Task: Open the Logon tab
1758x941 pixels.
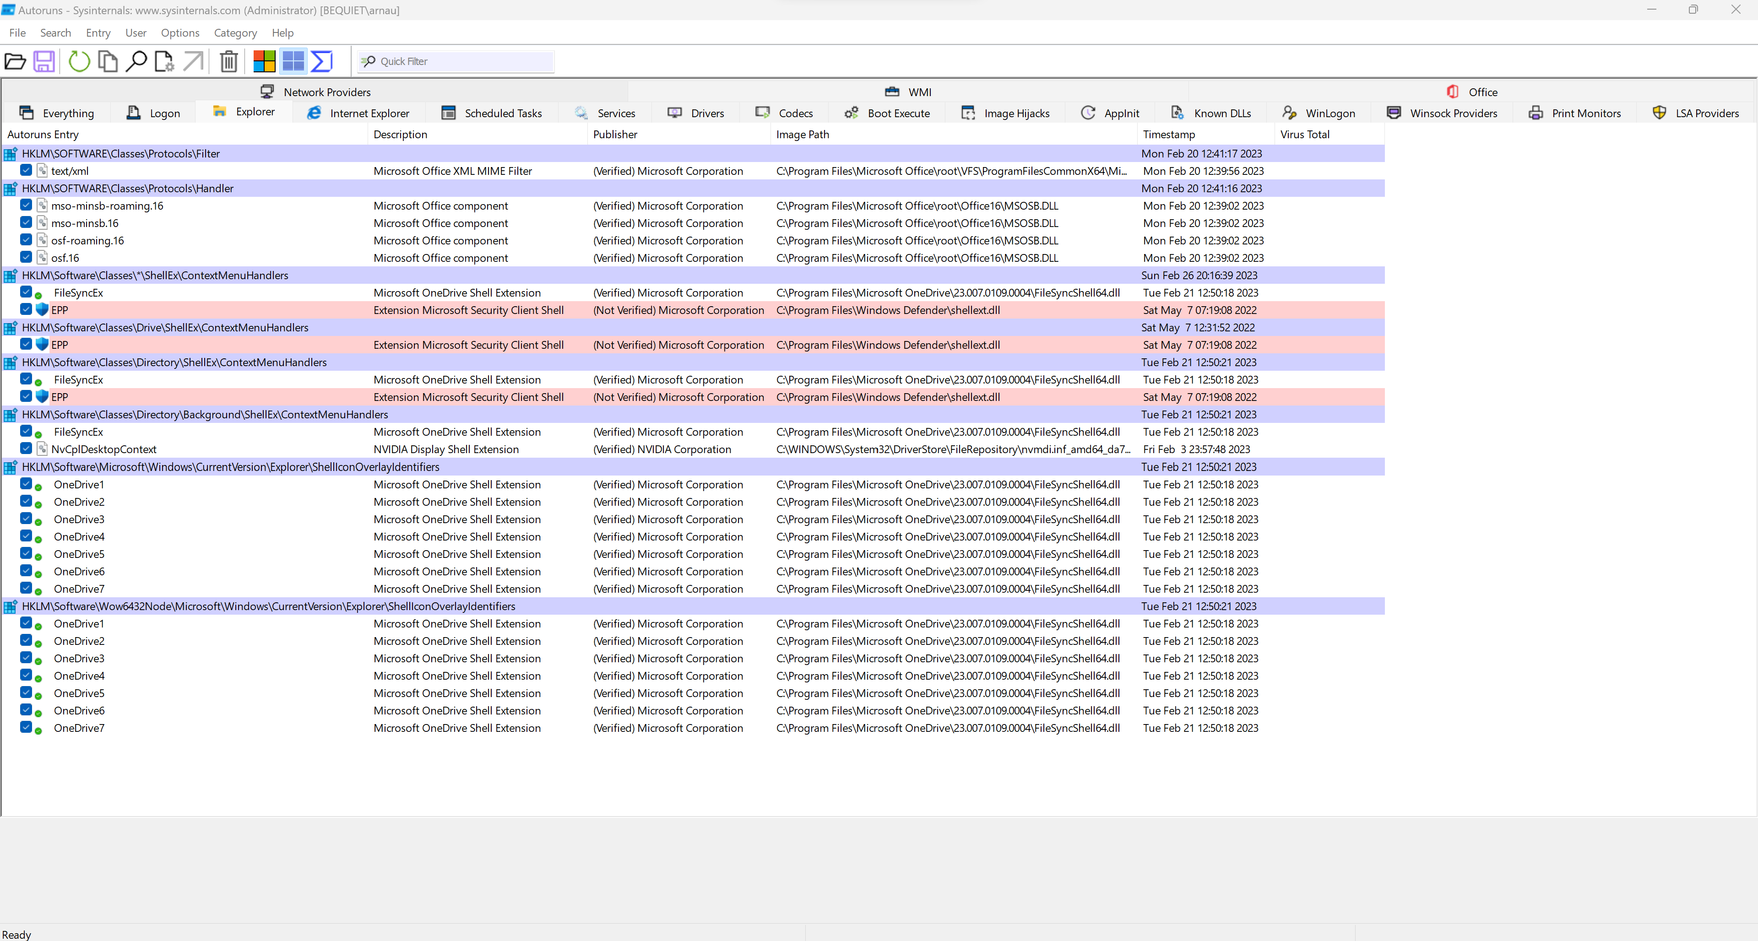Action: click(x=153, y=113)
